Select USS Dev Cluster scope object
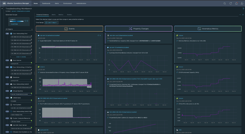 [x=21, y=121]
